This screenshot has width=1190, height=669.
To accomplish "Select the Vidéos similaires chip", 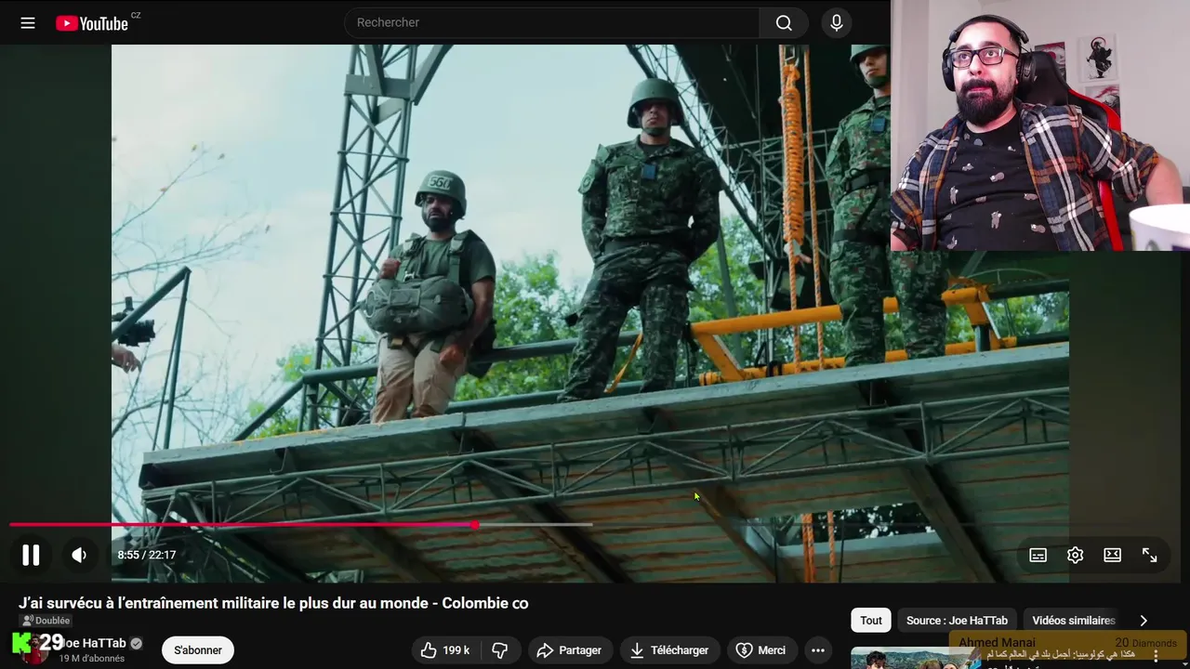I will point(1073,621).
